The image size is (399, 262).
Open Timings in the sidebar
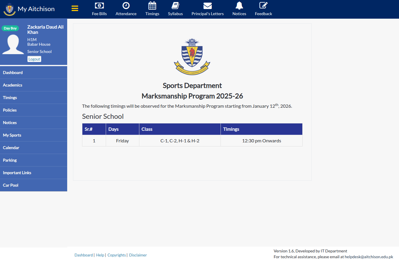pyautogui.click(x=34, y=98)
